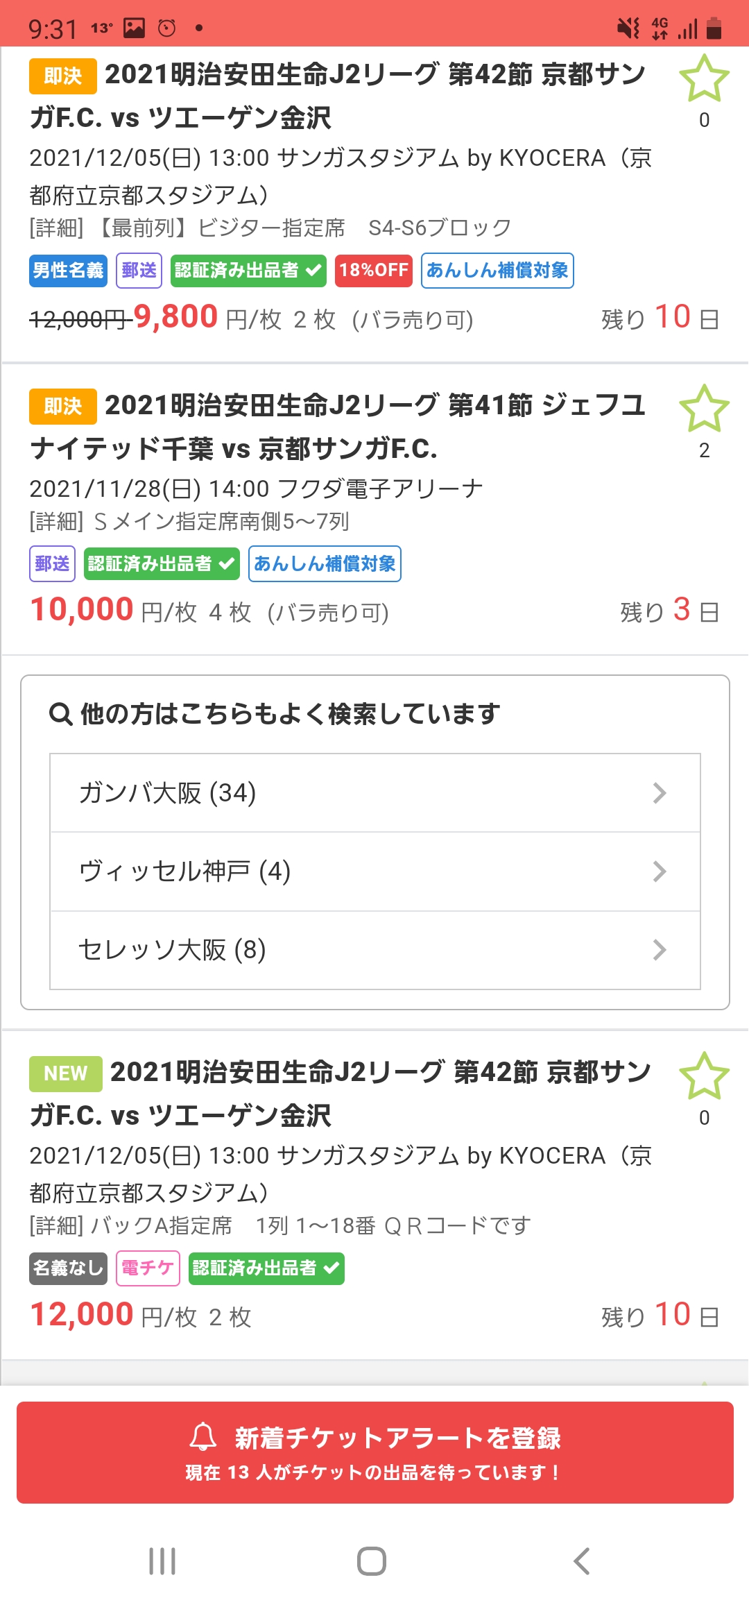Open the recent apps navigation icon
749x1607 pixels.
pyautogui.click(x=162, y=1561)
